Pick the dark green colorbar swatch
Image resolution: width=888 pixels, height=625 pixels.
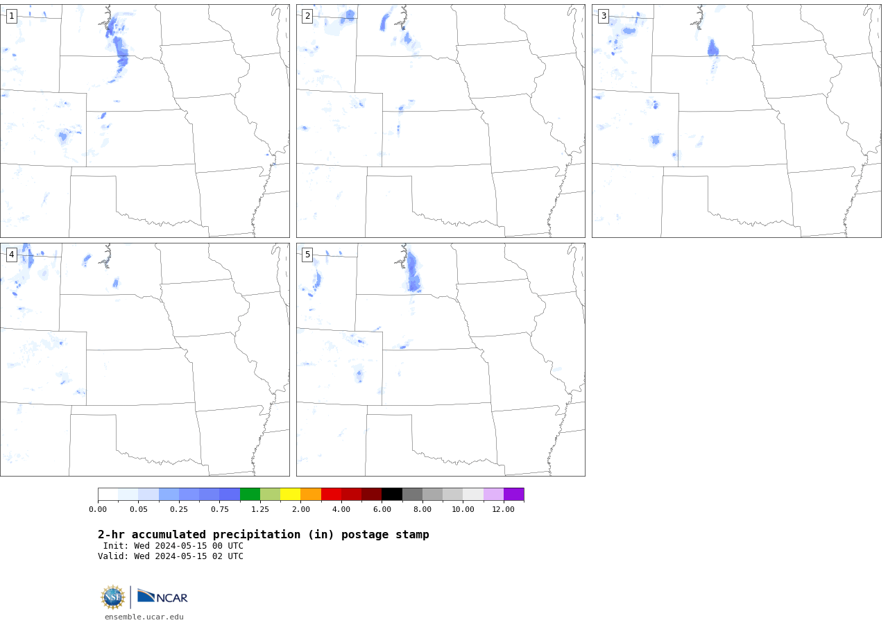250,495
